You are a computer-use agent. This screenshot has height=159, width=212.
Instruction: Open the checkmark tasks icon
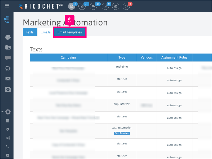point(8,89)
